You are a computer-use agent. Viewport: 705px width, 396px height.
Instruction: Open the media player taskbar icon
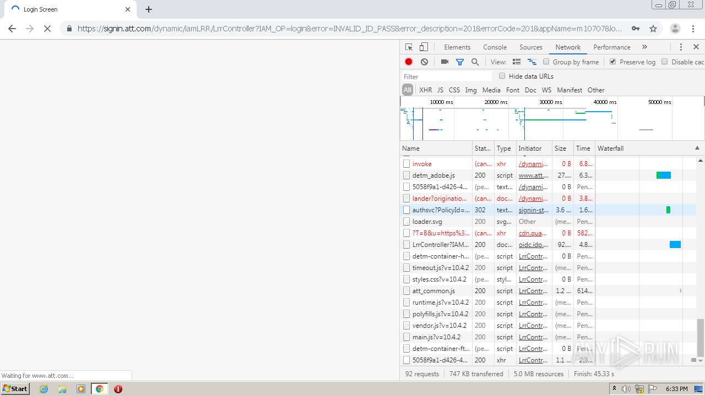(x=81, y=389)
